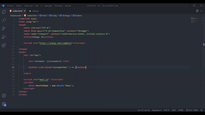Click the closing </html> tag
Image resolution: width=205 pixels, height=115 pixels.
[23, 95]
